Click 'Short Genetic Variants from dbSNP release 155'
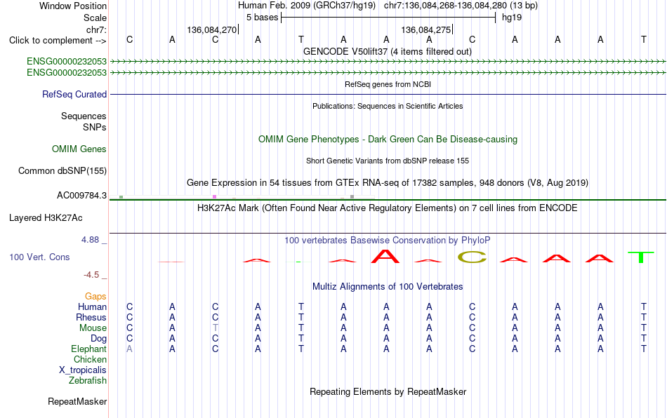 [x=388, y=161]
